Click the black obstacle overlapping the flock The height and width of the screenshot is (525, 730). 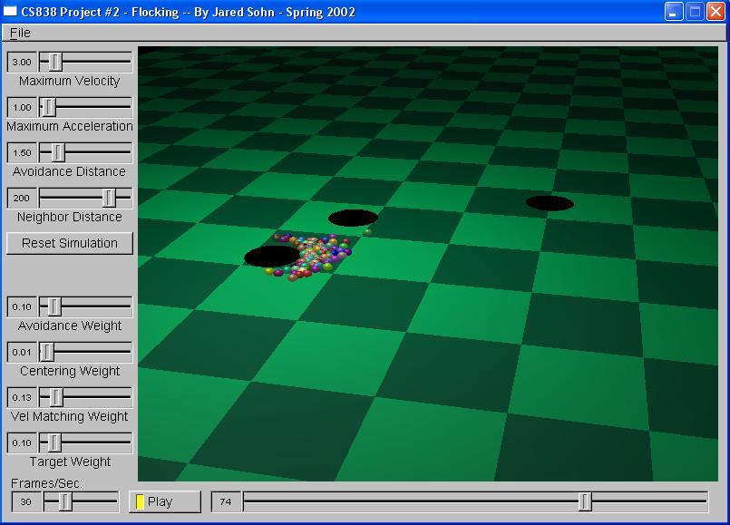pos(272,257)
